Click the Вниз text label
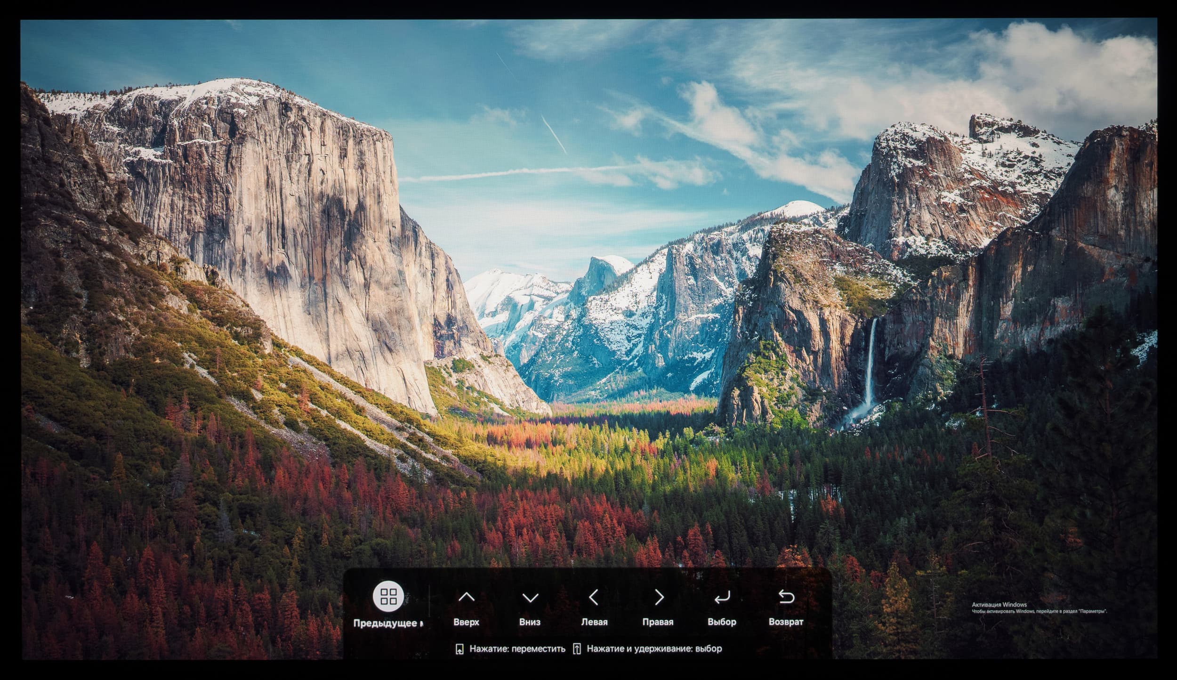Screen dimensions: 1177x680 click(x=530, y=622)
